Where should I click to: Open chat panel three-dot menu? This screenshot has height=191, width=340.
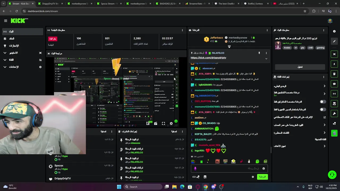coord(267,30)
